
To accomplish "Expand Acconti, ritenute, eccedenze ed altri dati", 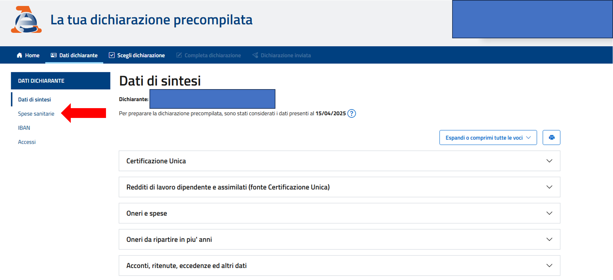I will pyautogui.click(x=549, y=266).
